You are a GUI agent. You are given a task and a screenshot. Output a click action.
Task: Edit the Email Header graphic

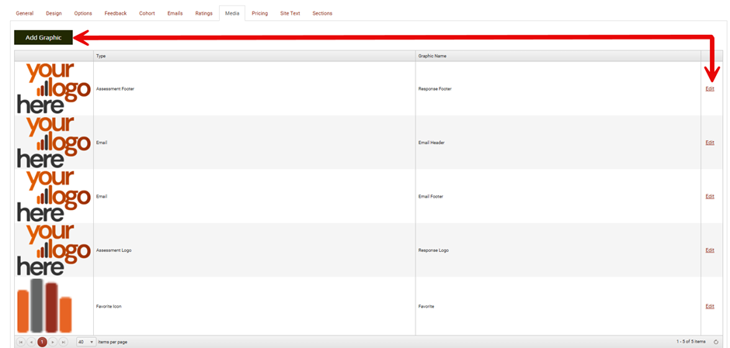point(710,143)
